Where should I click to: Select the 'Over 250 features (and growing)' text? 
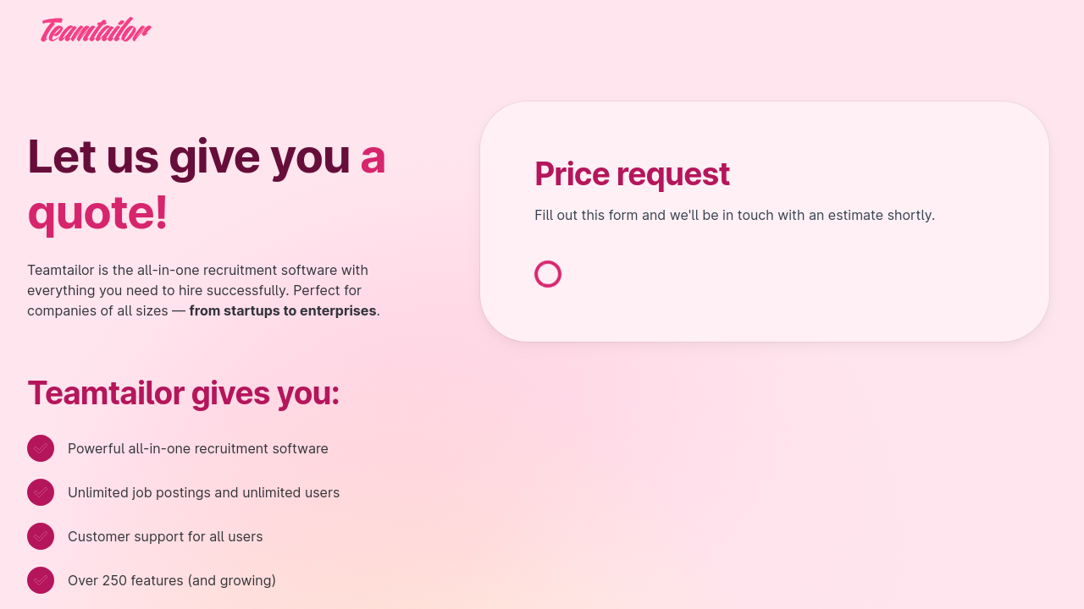172,580
